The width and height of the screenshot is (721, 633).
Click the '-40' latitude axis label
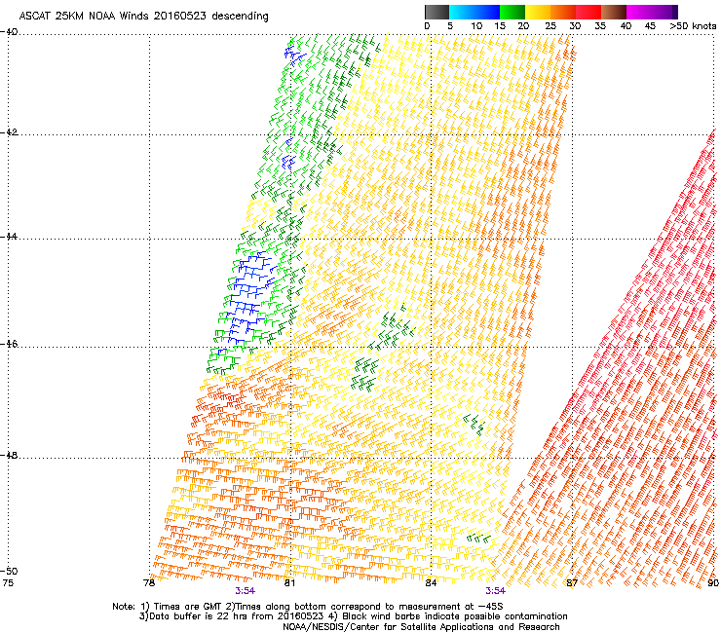point(9,32)
